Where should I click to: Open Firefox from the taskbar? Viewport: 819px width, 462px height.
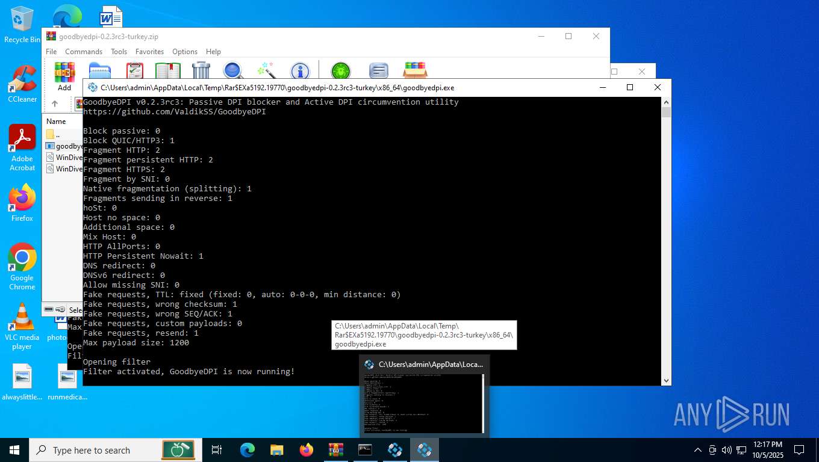[x=307, y=450]
